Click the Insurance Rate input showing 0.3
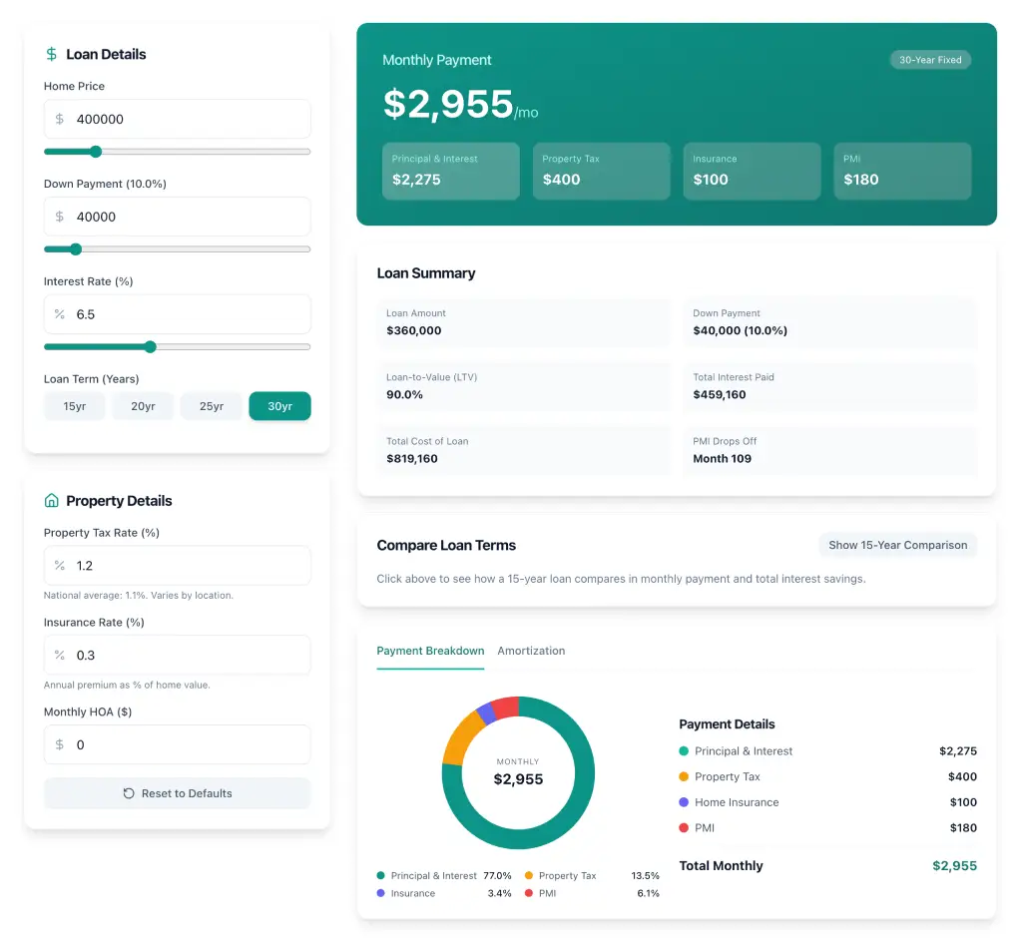 pos(178,655)
